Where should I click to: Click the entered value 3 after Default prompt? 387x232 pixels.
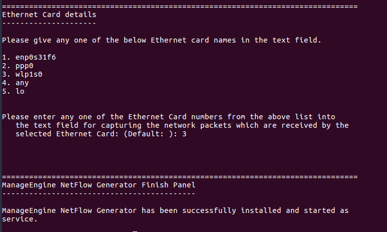click(x=185, y=134)
